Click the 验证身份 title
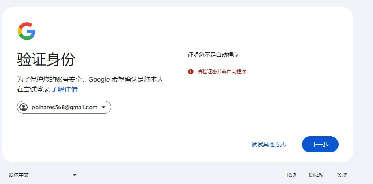The width and height of the screenshot is (373, 184). [46, 59]
